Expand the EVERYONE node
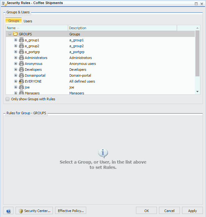 point(16,81)
